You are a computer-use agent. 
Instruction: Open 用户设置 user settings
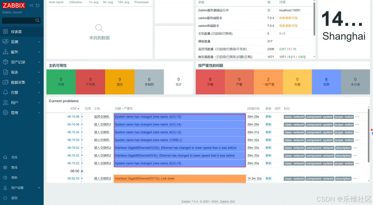point(17,188)
